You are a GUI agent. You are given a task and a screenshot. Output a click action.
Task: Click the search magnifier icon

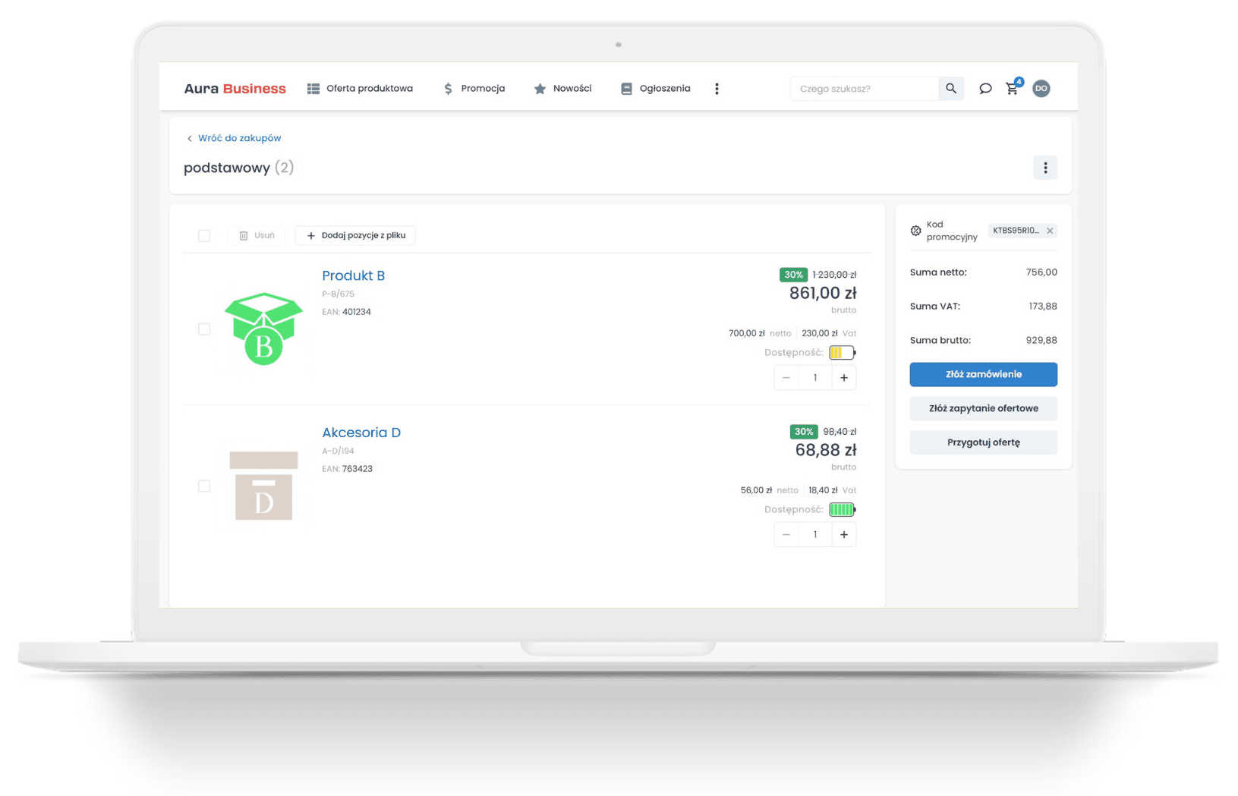(x=950, y=89)
